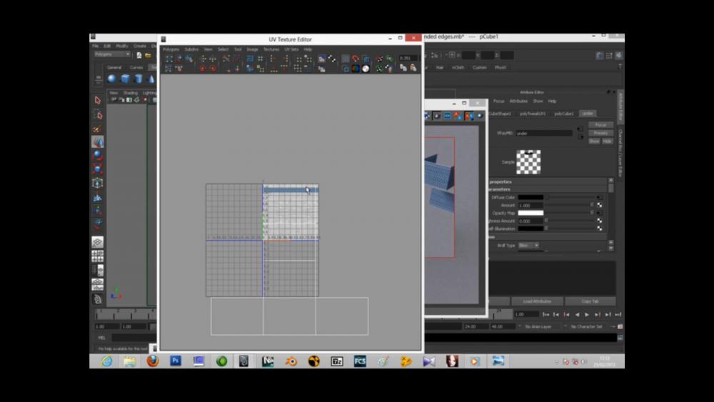The height and width of the screenshot is (402, 714).
Task: Open the Attributes menu in Attribute Editor
Action: (x=518, y=101)
